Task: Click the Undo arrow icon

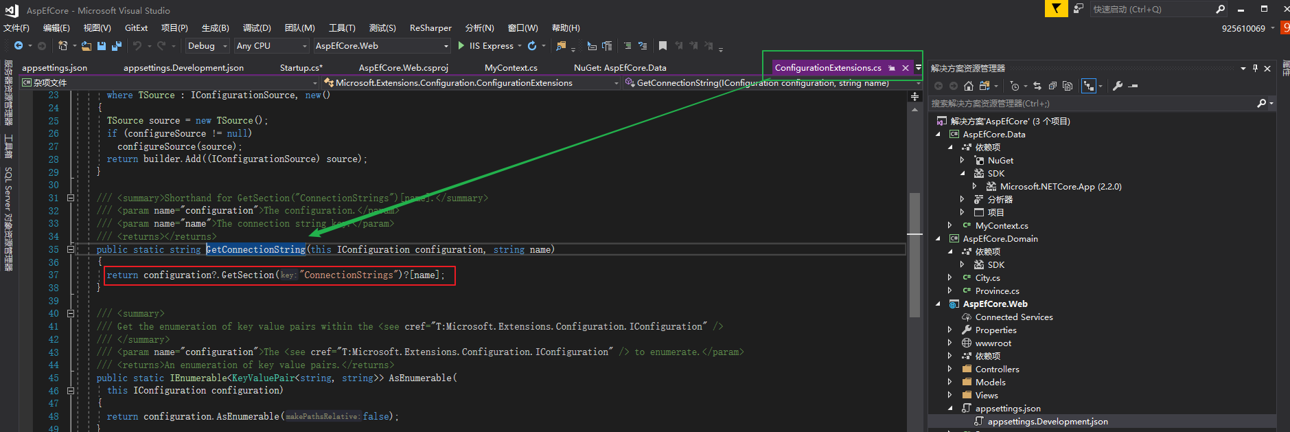Action: (137, 46)
